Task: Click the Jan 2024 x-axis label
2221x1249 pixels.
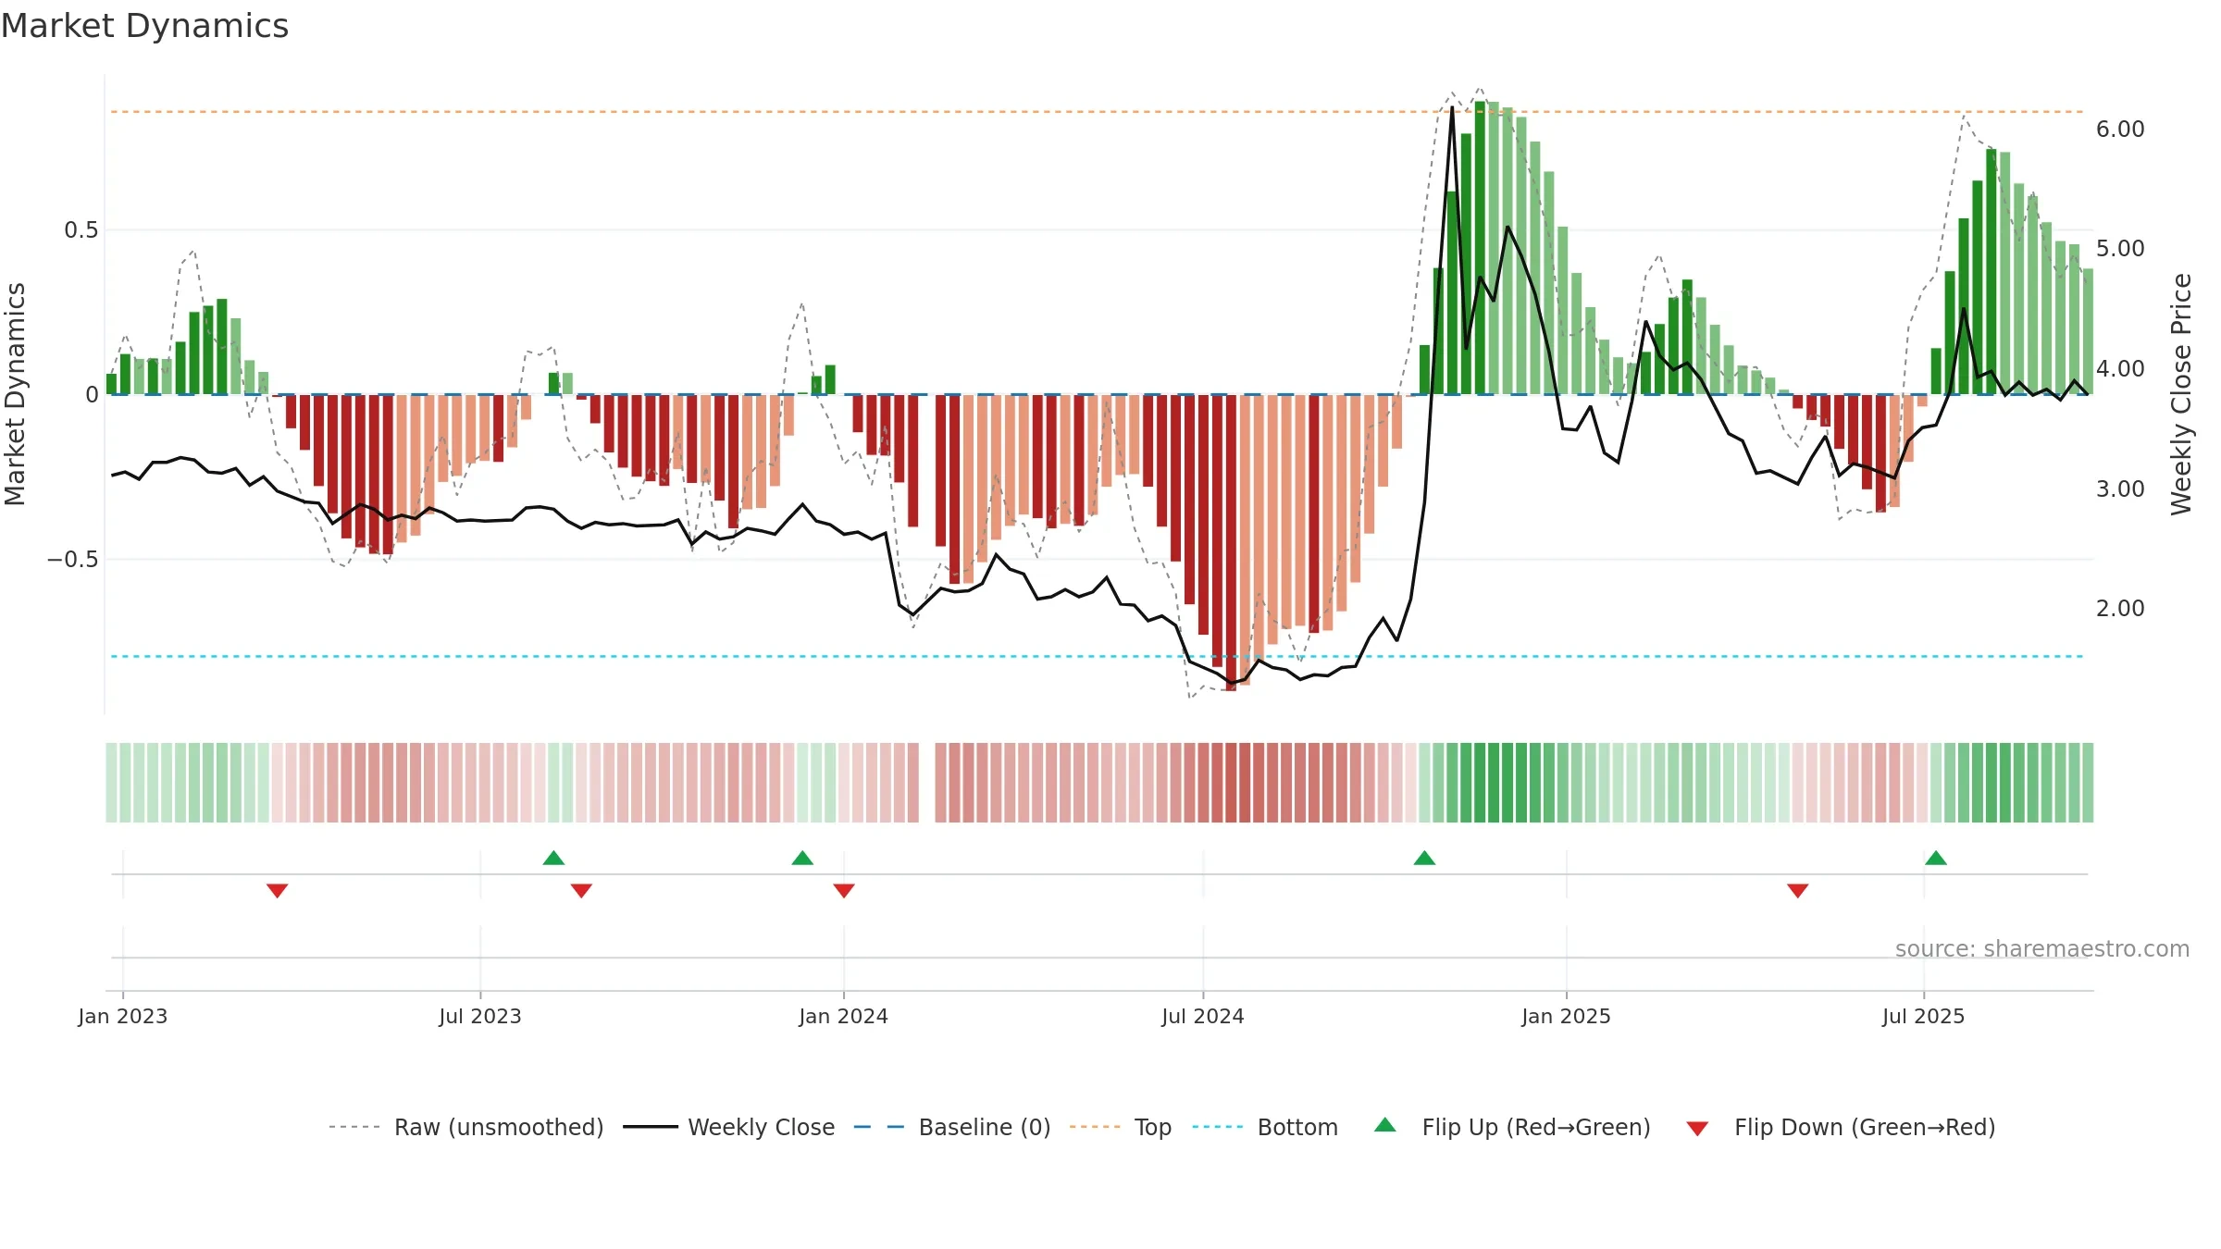Action: (x=844, y=1016)
